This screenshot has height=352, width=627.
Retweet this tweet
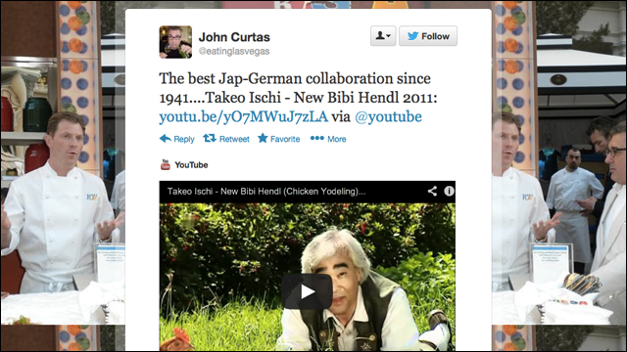click(226, 139)
